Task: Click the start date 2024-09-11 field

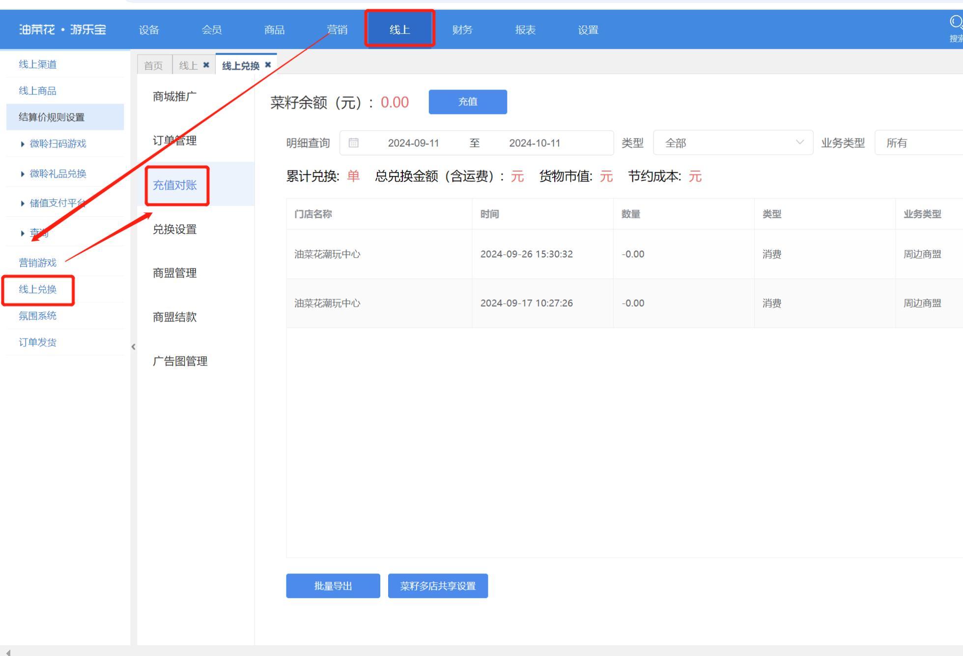Action: coord(413,143)
